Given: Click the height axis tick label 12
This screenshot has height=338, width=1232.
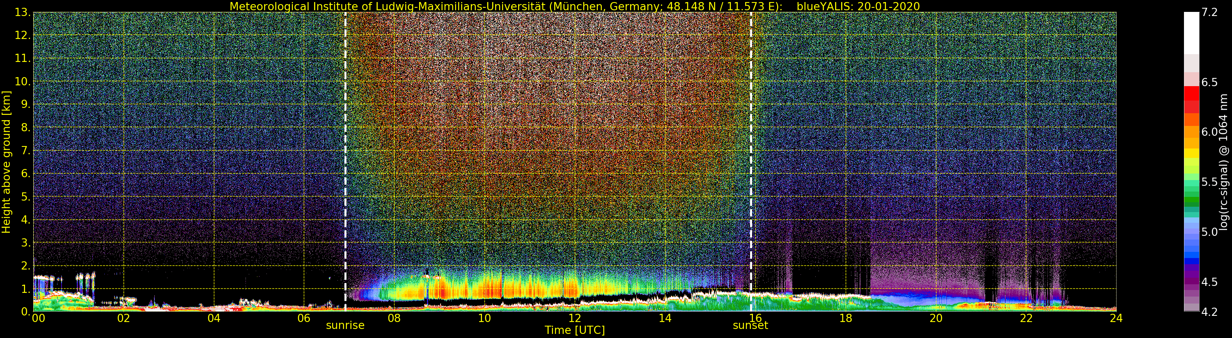Looking at the screenshot, I should pos(23,35).
